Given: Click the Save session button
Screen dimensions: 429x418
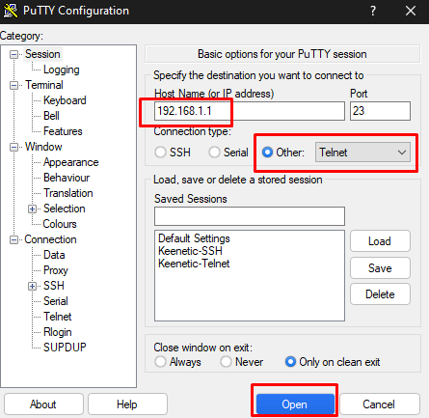Looking at the screenshot, I should [x=380, y=267].
